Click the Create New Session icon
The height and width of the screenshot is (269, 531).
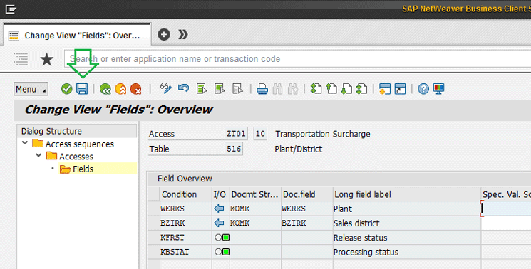(x=385, y=89)
